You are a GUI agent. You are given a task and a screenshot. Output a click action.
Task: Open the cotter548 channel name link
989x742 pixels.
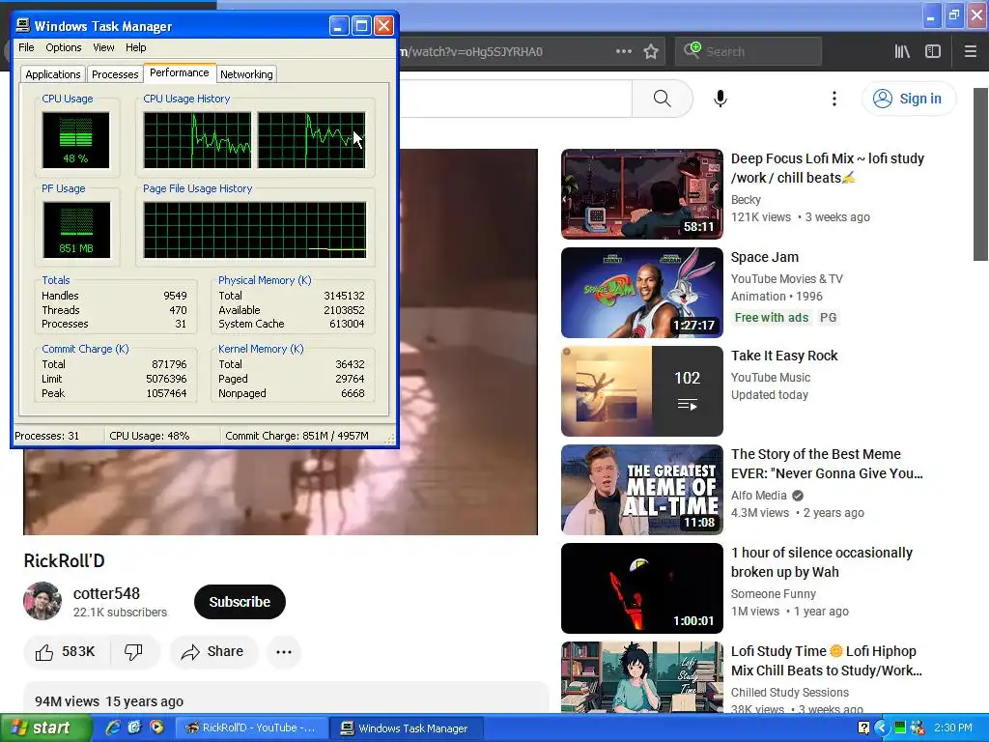pyautogui.click(x=106, y=594)
